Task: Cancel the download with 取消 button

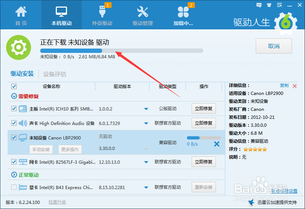Action: tap(274, 46)
